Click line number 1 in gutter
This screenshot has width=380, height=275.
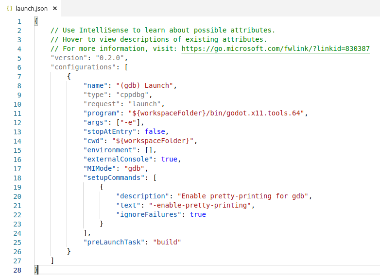(x=19, y=21)
